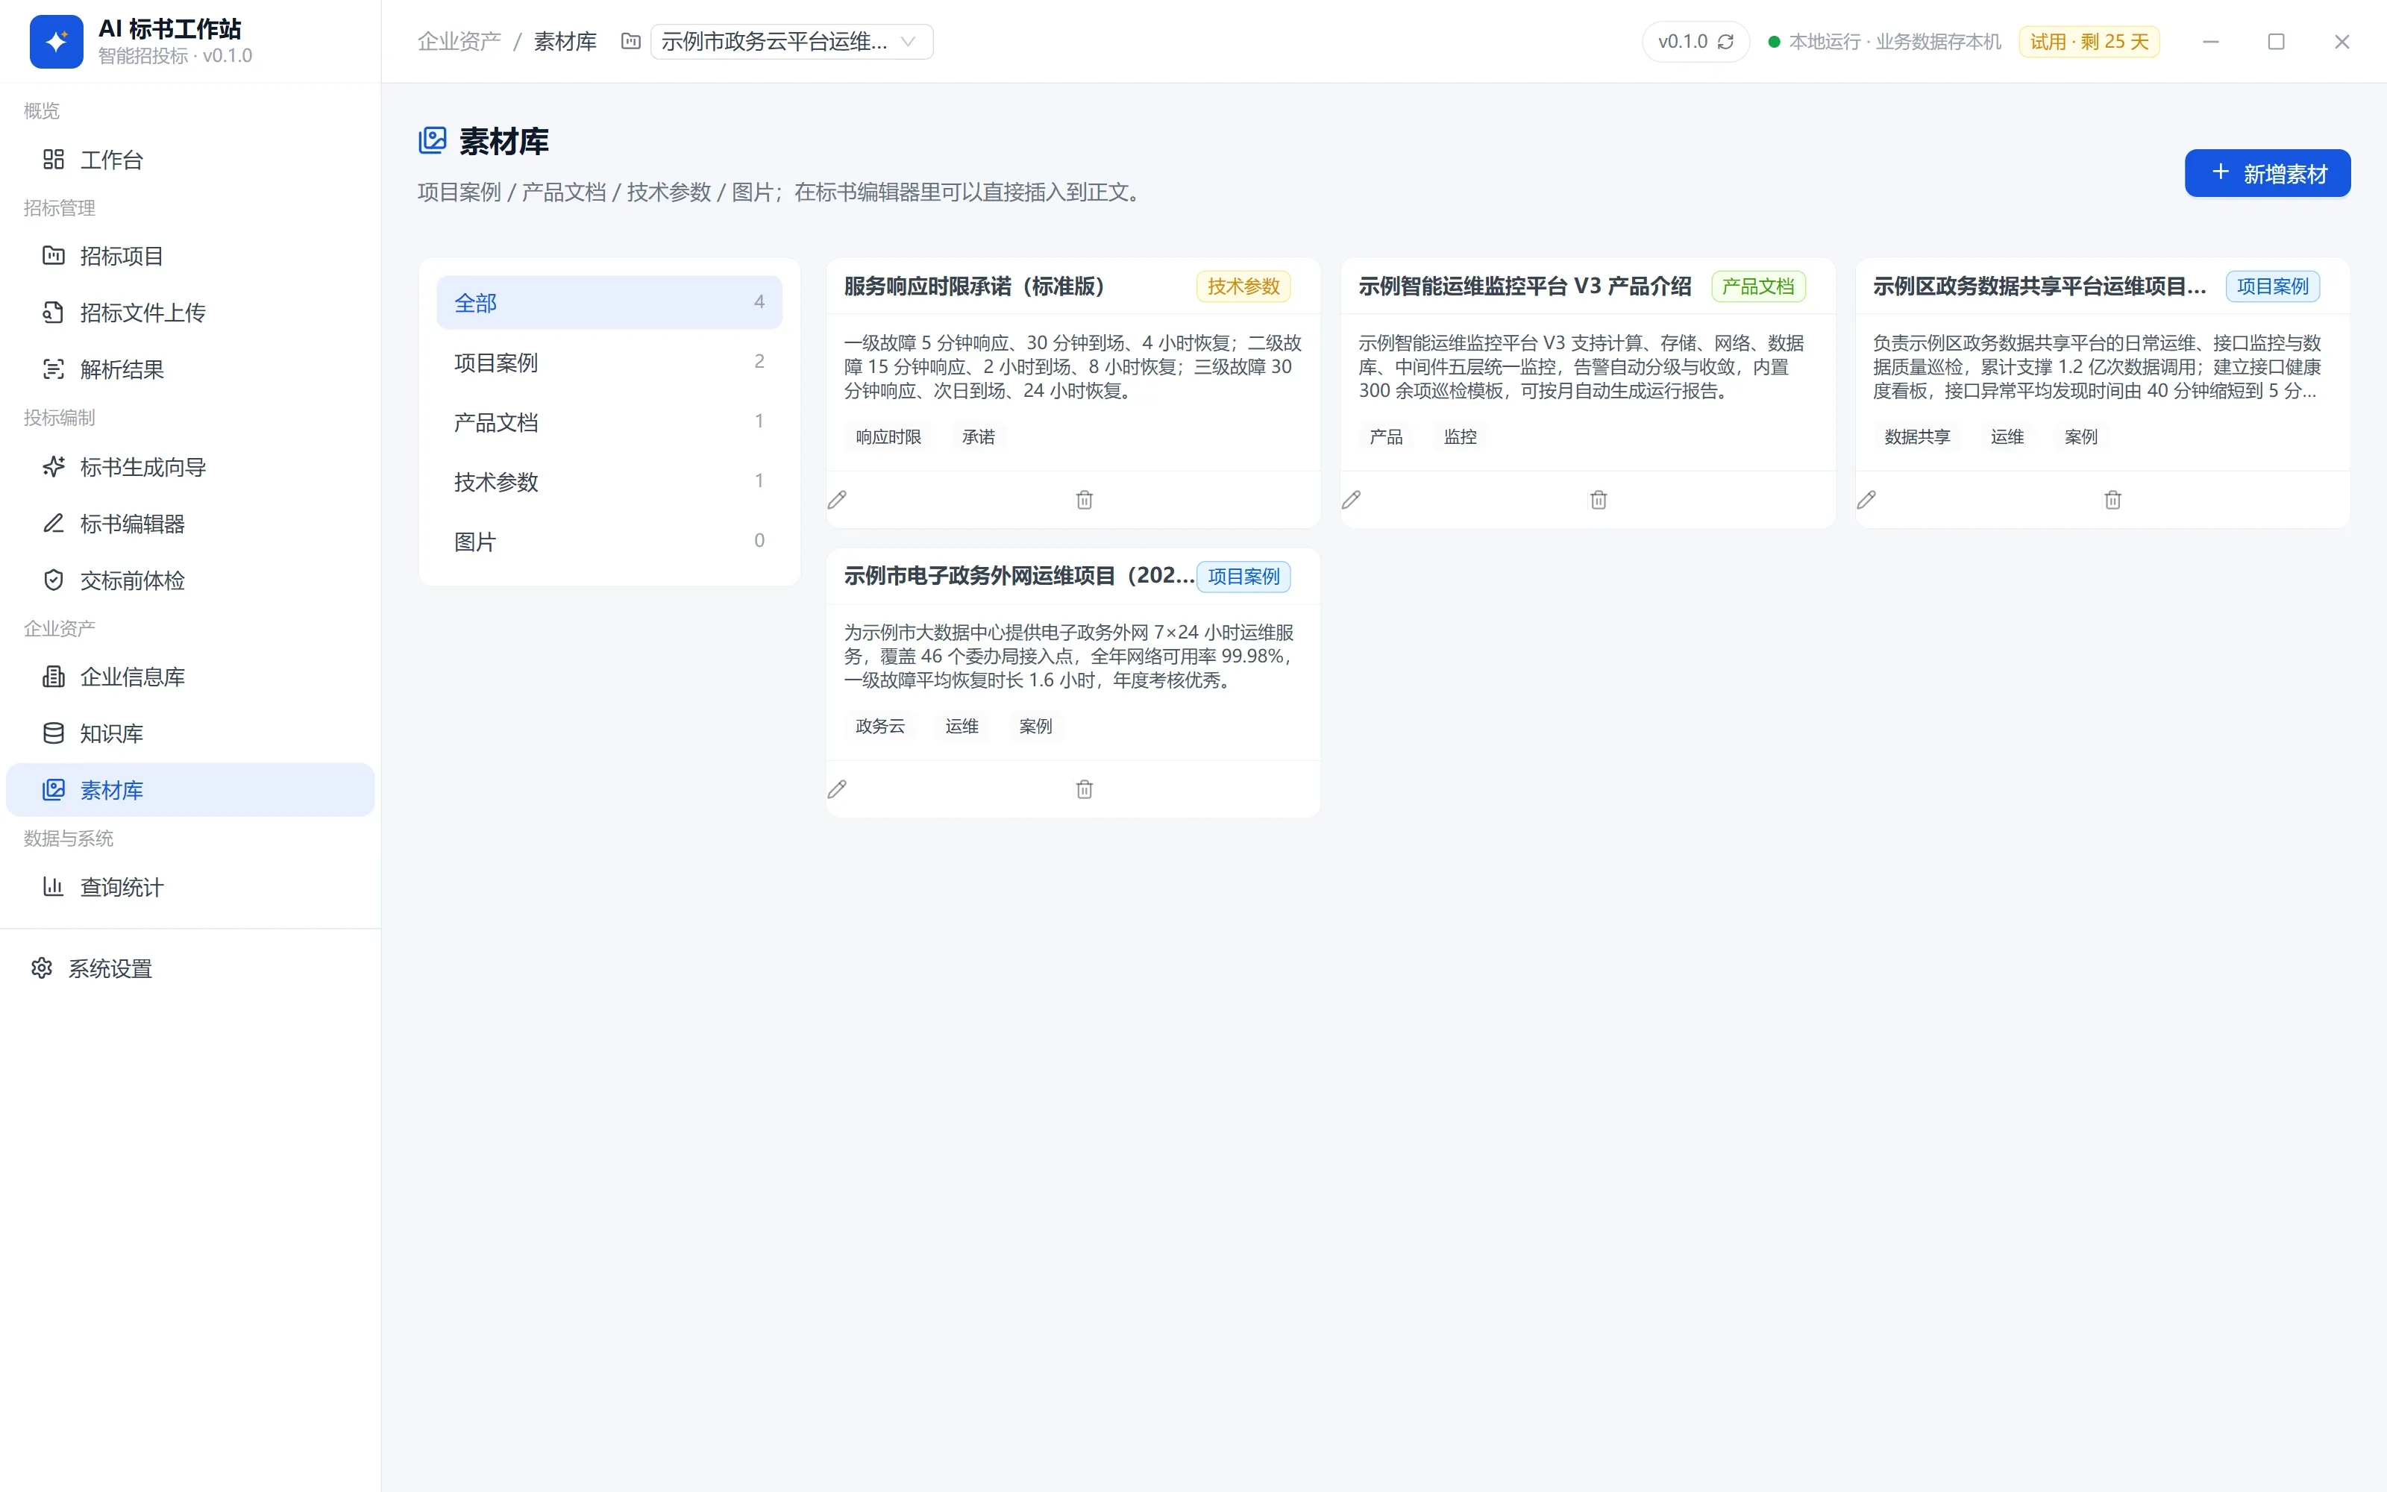This screenshot has height=1492, width=2387.
Task: Filter by 图片 category
Action: [609, 542]
